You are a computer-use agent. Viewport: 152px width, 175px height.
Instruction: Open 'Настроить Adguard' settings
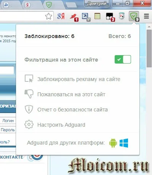(x=61, y=125)
